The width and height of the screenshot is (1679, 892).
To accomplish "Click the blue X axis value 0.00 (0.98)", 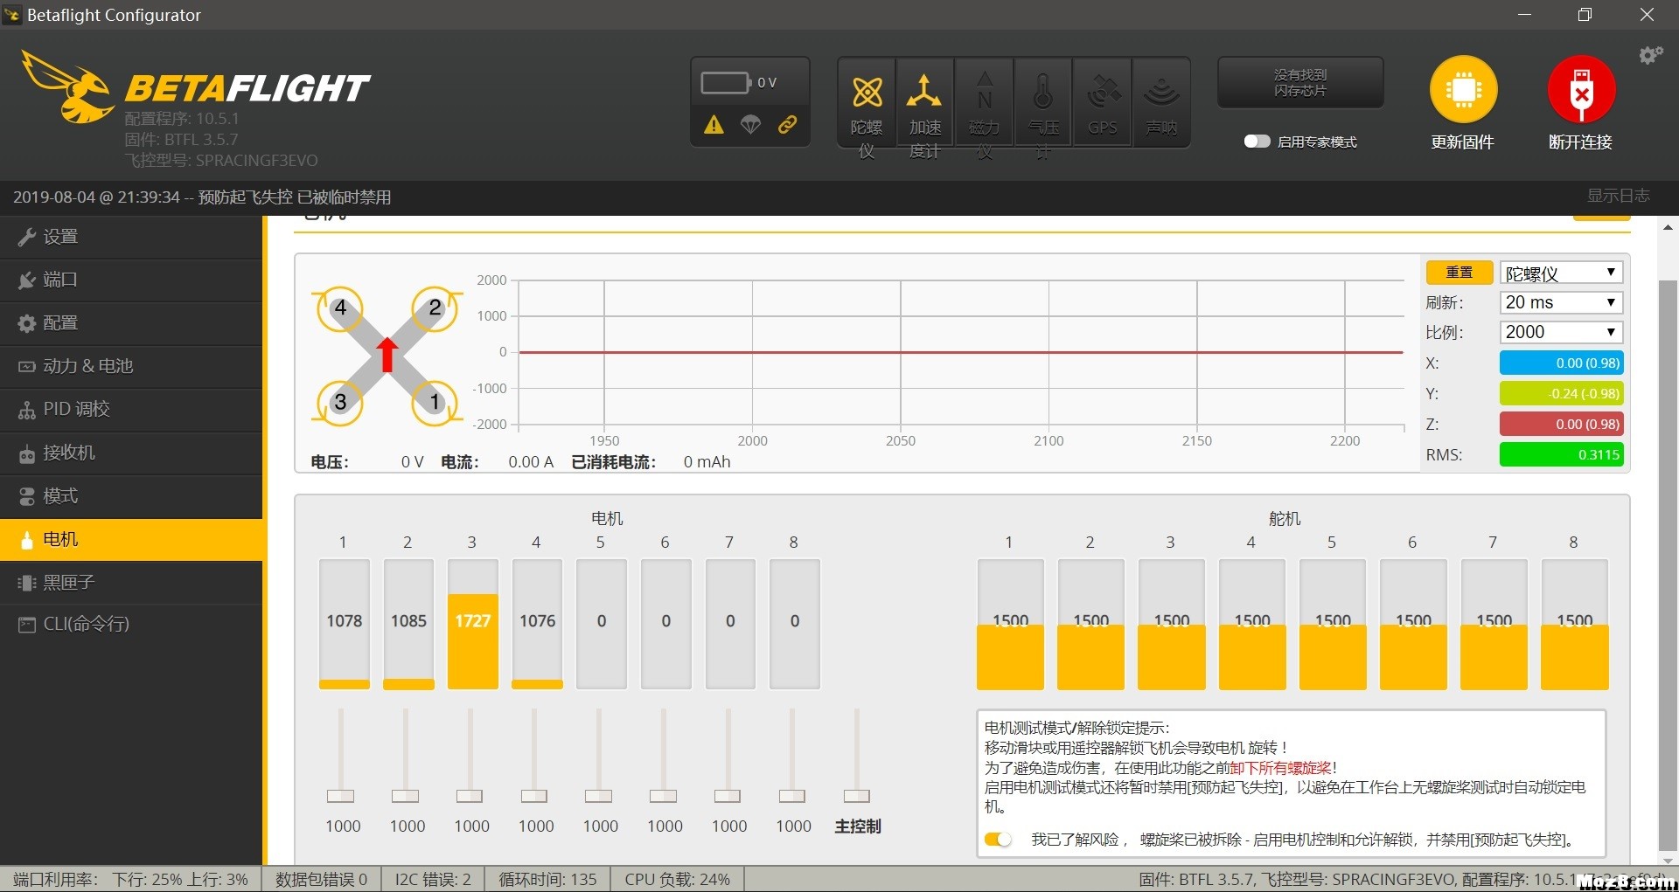I will click(x=1562, y=363).
